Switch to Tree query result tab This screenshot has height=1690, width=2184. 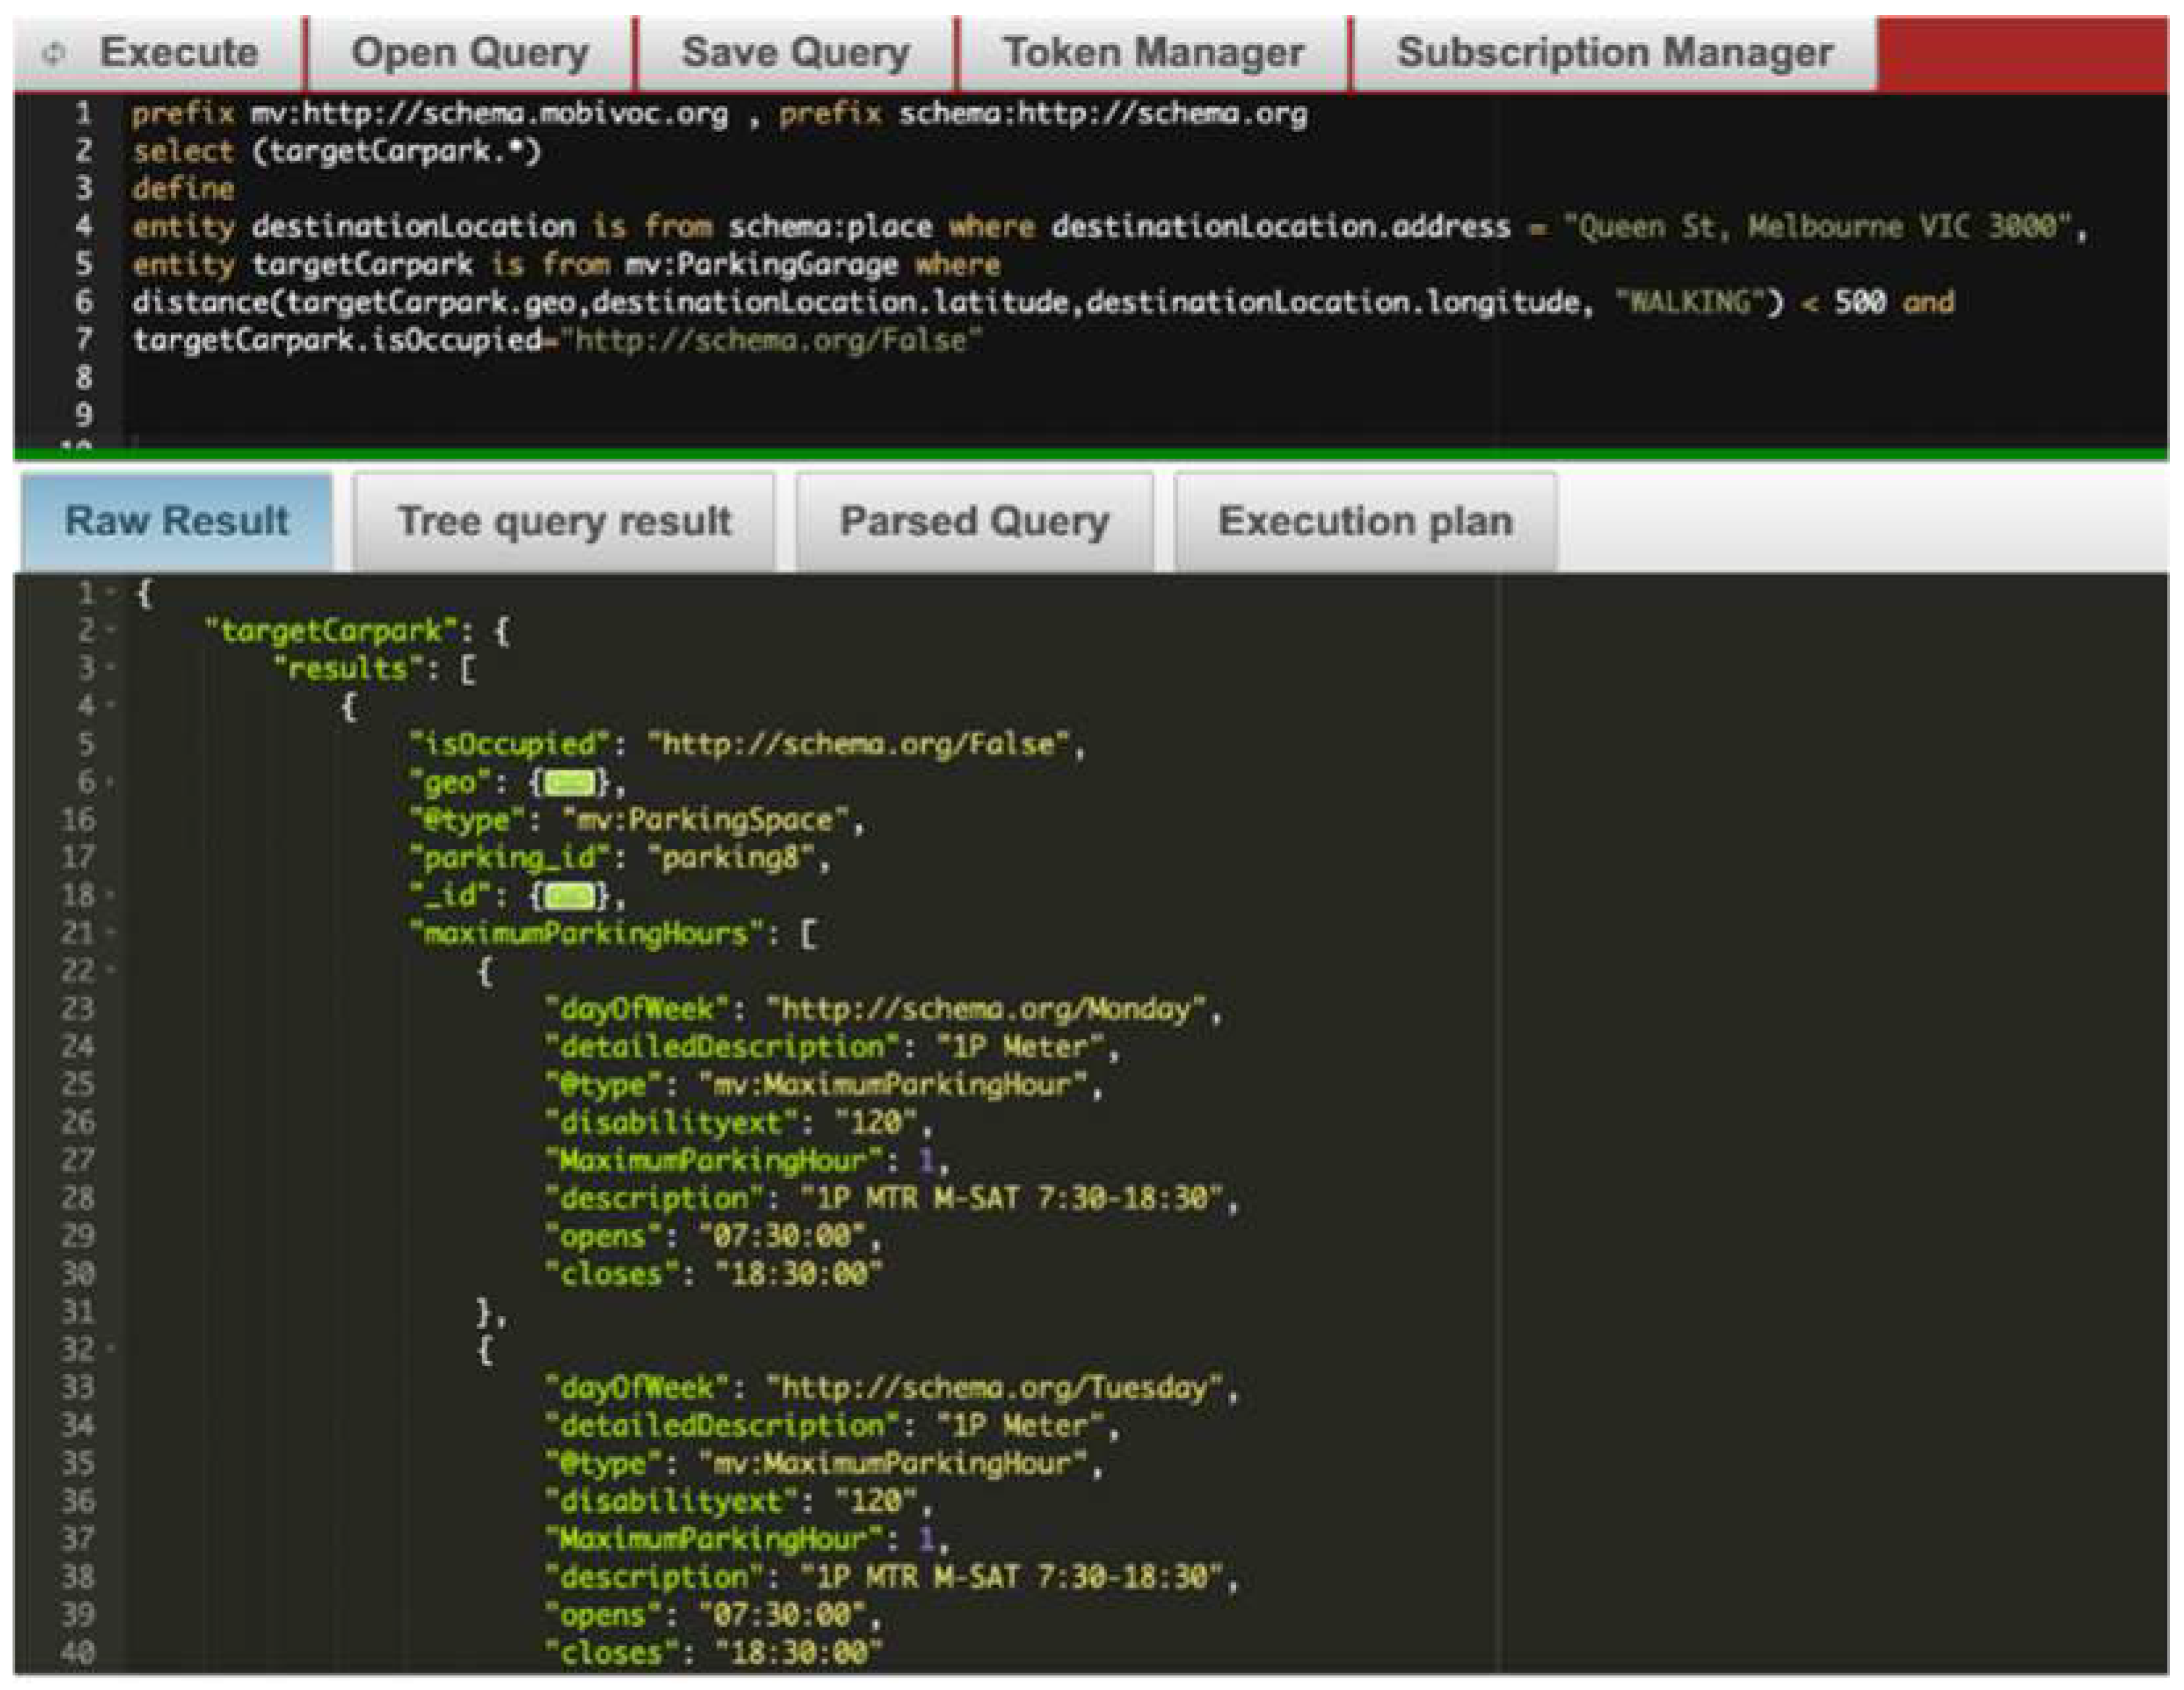[x=564, y=521]
